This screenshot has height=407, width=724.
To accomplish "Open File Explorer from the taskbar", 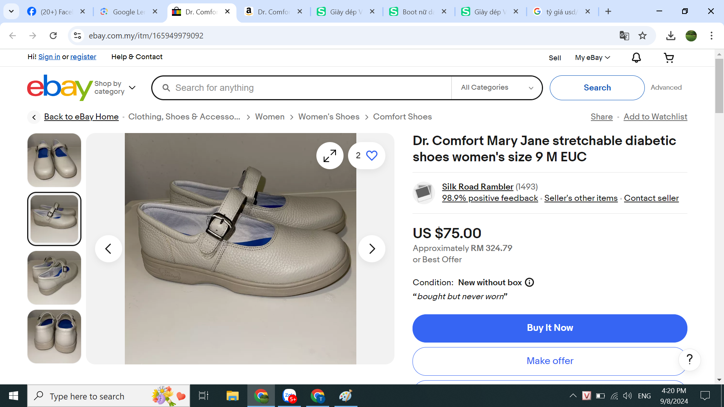I will click(x=232, y=396).
